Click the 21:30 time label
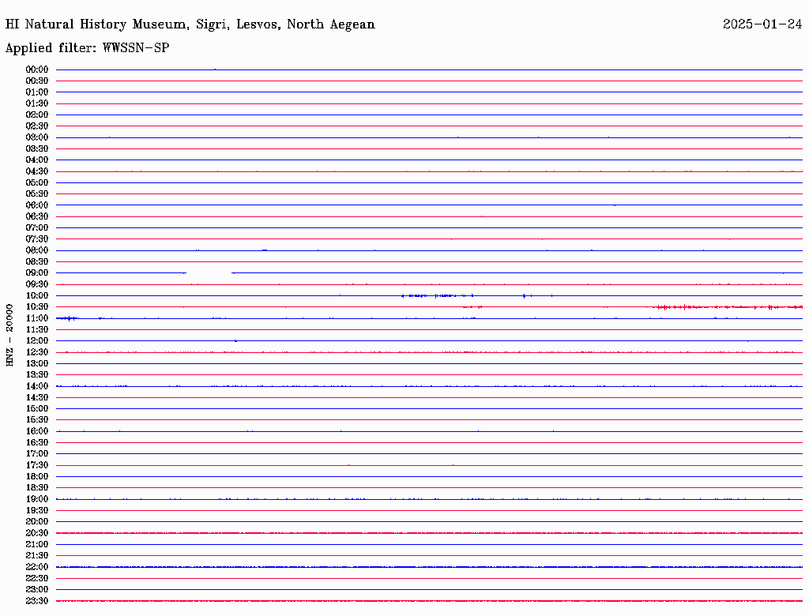The image size is (809, 616). [x=37, y=556]
